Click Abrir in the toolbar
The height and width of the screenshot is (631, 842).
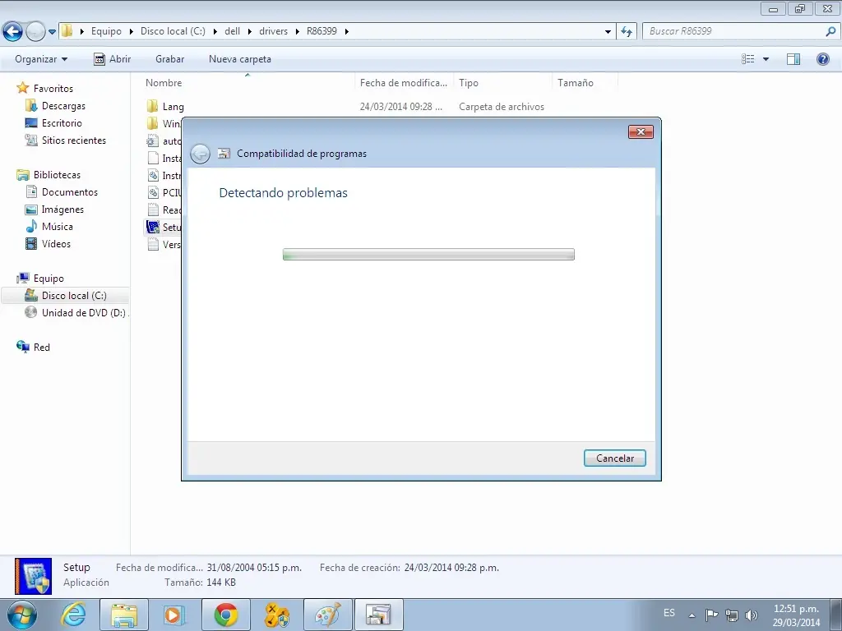[112, 59]
